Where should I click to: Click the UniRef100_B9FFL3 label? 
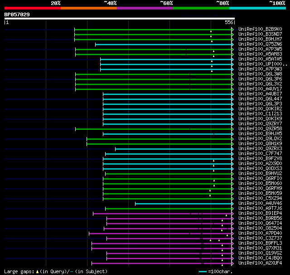[x=260, y=243]
